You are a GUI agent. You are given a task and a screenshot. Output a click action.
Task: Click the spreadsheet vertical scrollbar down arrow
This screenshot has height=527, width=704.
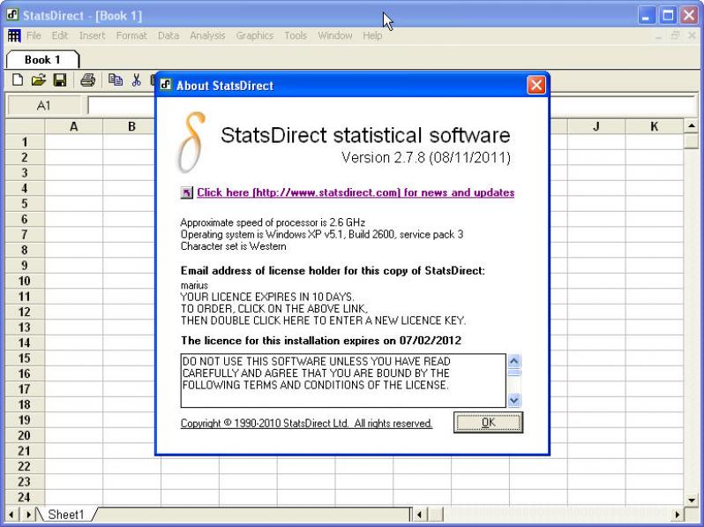[x=692, y=499]
